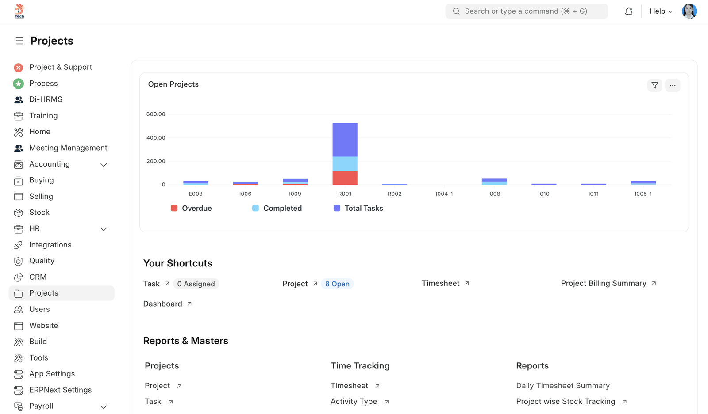708x414 pixels.
Task: Click the Stock box icon in sidebar
Action: click(19, 213)
